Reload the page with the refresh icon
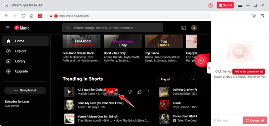 coord(23,16)
